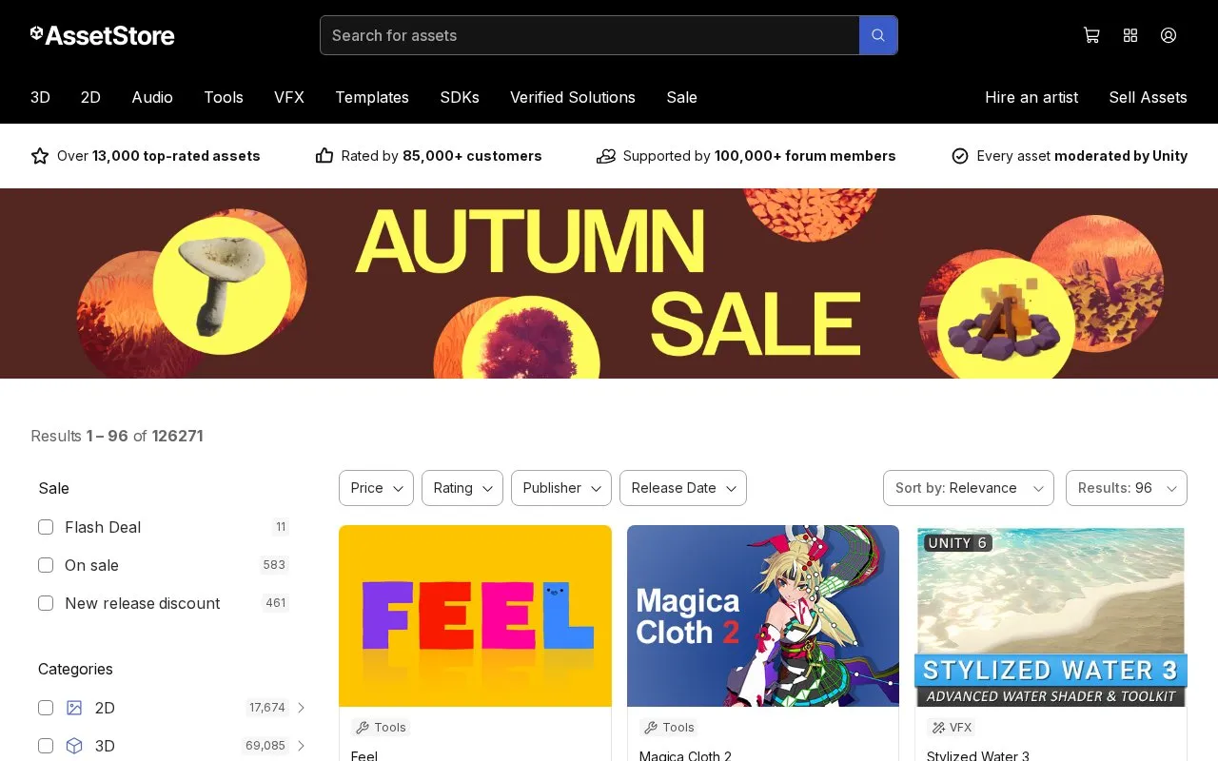
Task: Open the shopping cart icon
Action: [x=1091, y=35]
